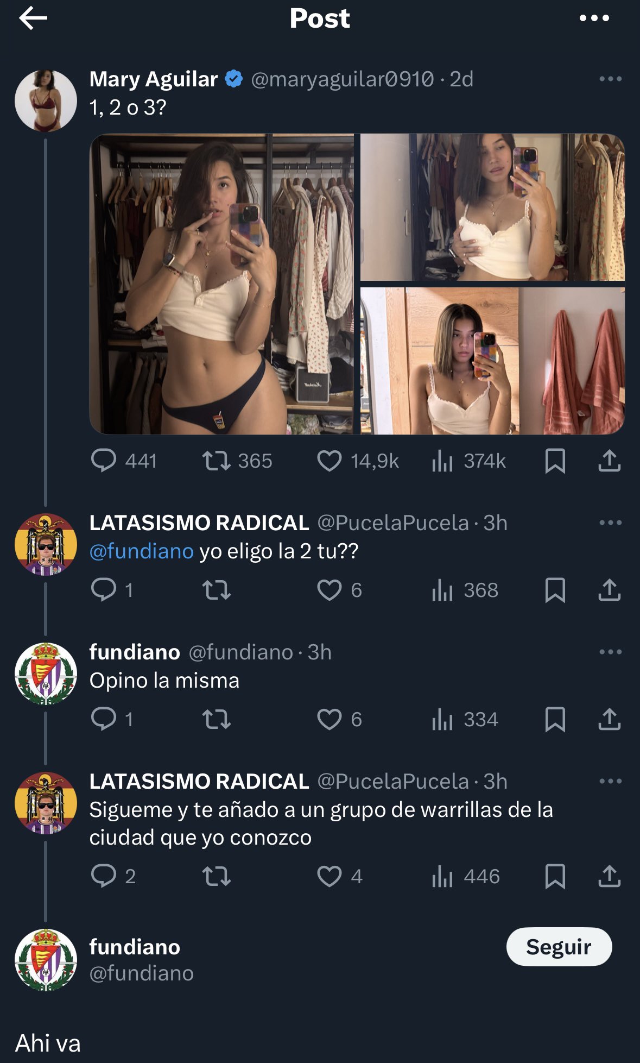Open the large left photo in the post
Viewport: 640px width, 1063px height.
click(x=221, y=284)
